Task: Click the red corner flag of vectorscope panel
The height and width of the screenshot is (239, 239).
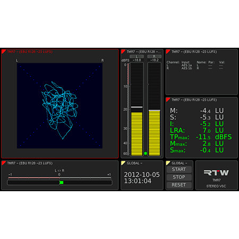Action: pos(4,52)
